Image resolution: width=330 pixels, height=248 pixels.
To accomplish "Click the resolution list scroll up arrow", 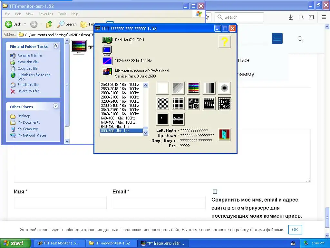I will [145, 85].
